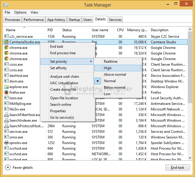
Task: Click the CamtasiaStudio.exe process icon
Action: click(6, 42)
